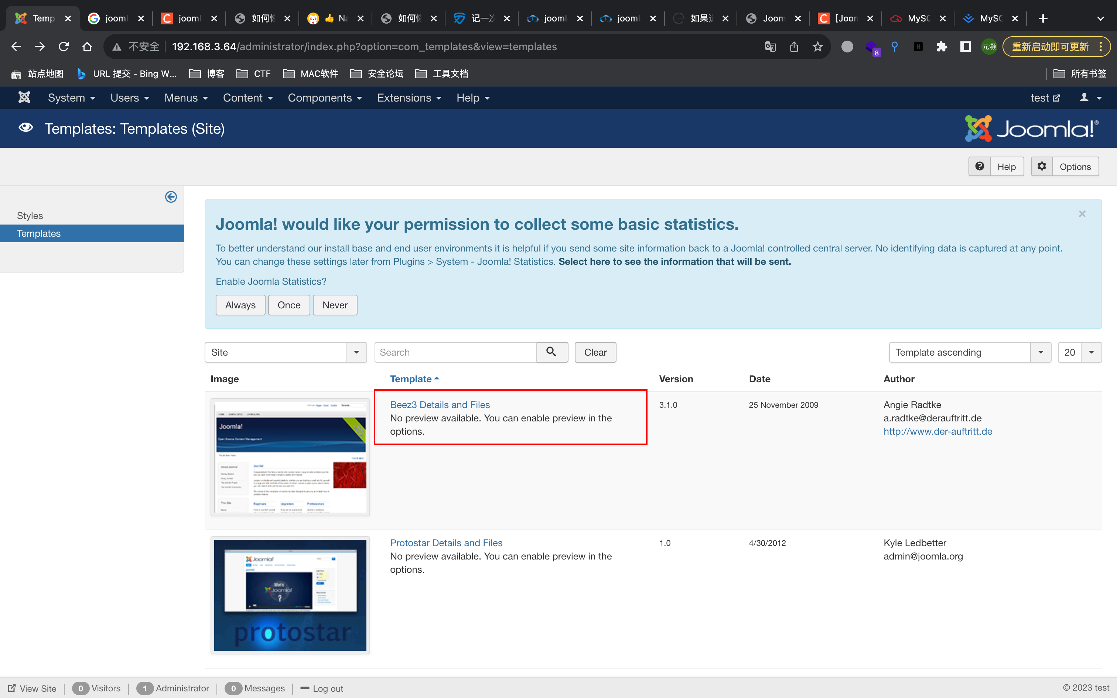Open the extensions puzzle icon
Screen dimensions: 1117x698
tap(942, 47)
